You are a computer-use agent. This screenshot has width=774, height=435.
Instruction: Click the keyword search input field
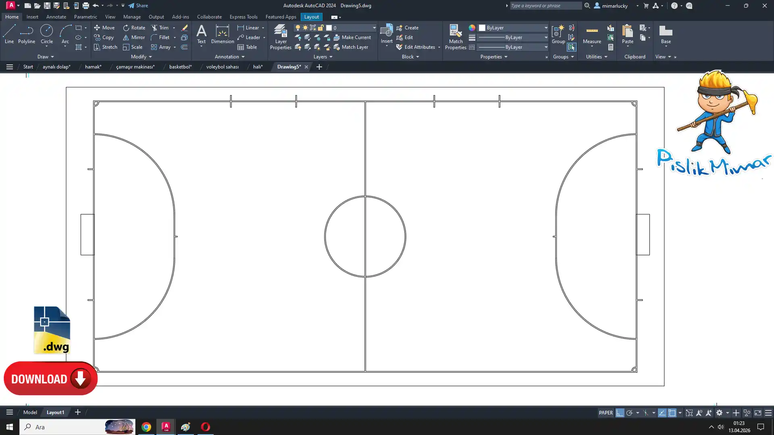point(545,6)
